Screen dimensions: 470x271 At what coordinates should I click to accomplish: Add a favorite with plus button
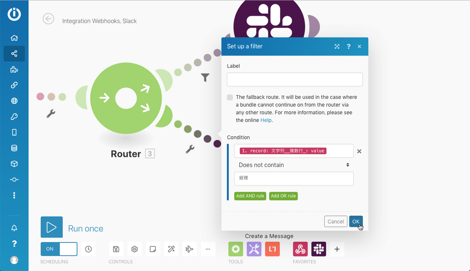point(337,249)
